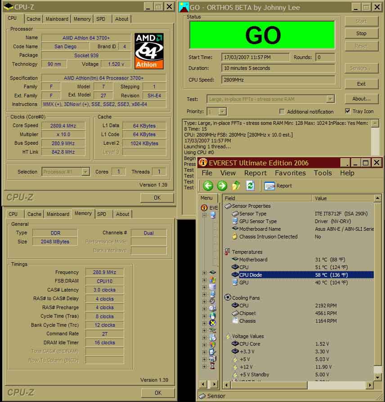Click the About... button in ORTHOS

tap(361, 99)
